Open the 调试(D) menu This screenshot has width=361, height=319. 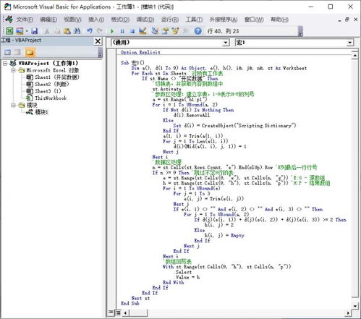click(145, 20)
